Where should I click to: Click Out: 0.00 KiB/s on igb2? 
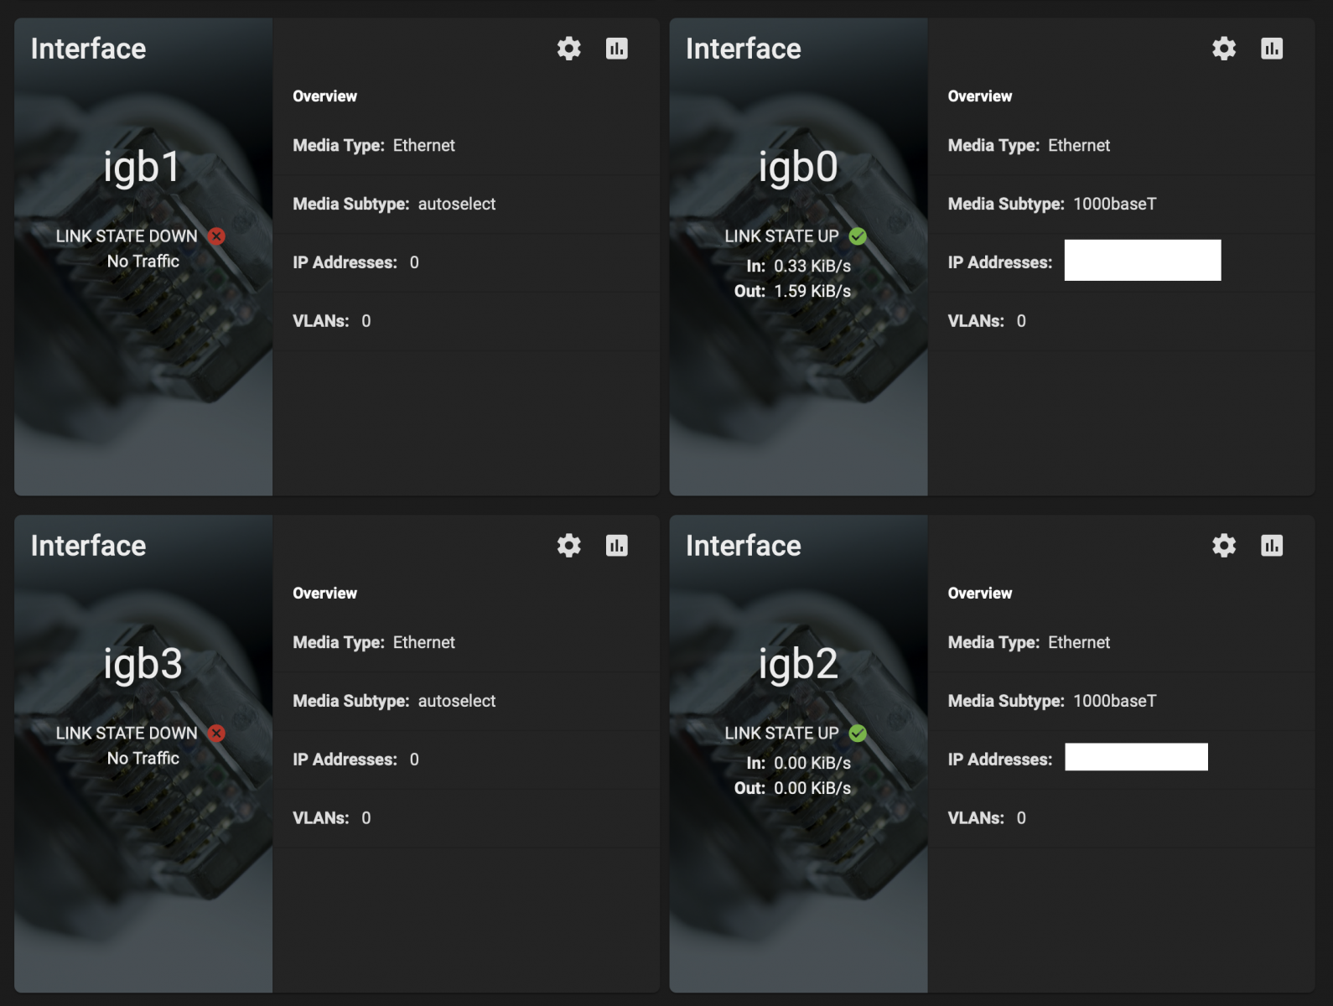tap(792, 788)
